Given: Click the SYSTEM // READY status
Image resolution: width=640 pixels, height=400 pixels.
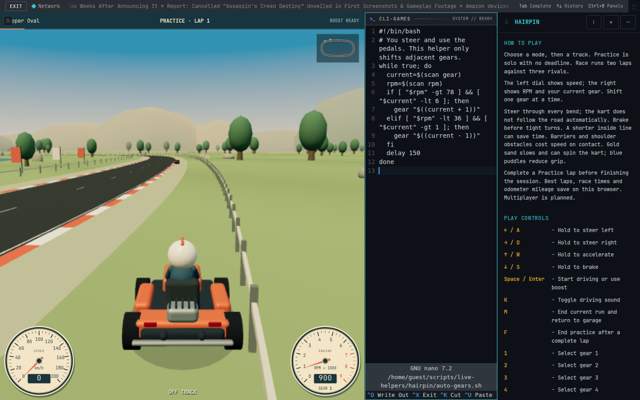Looking at the screenshot, I should coord(472,19).
